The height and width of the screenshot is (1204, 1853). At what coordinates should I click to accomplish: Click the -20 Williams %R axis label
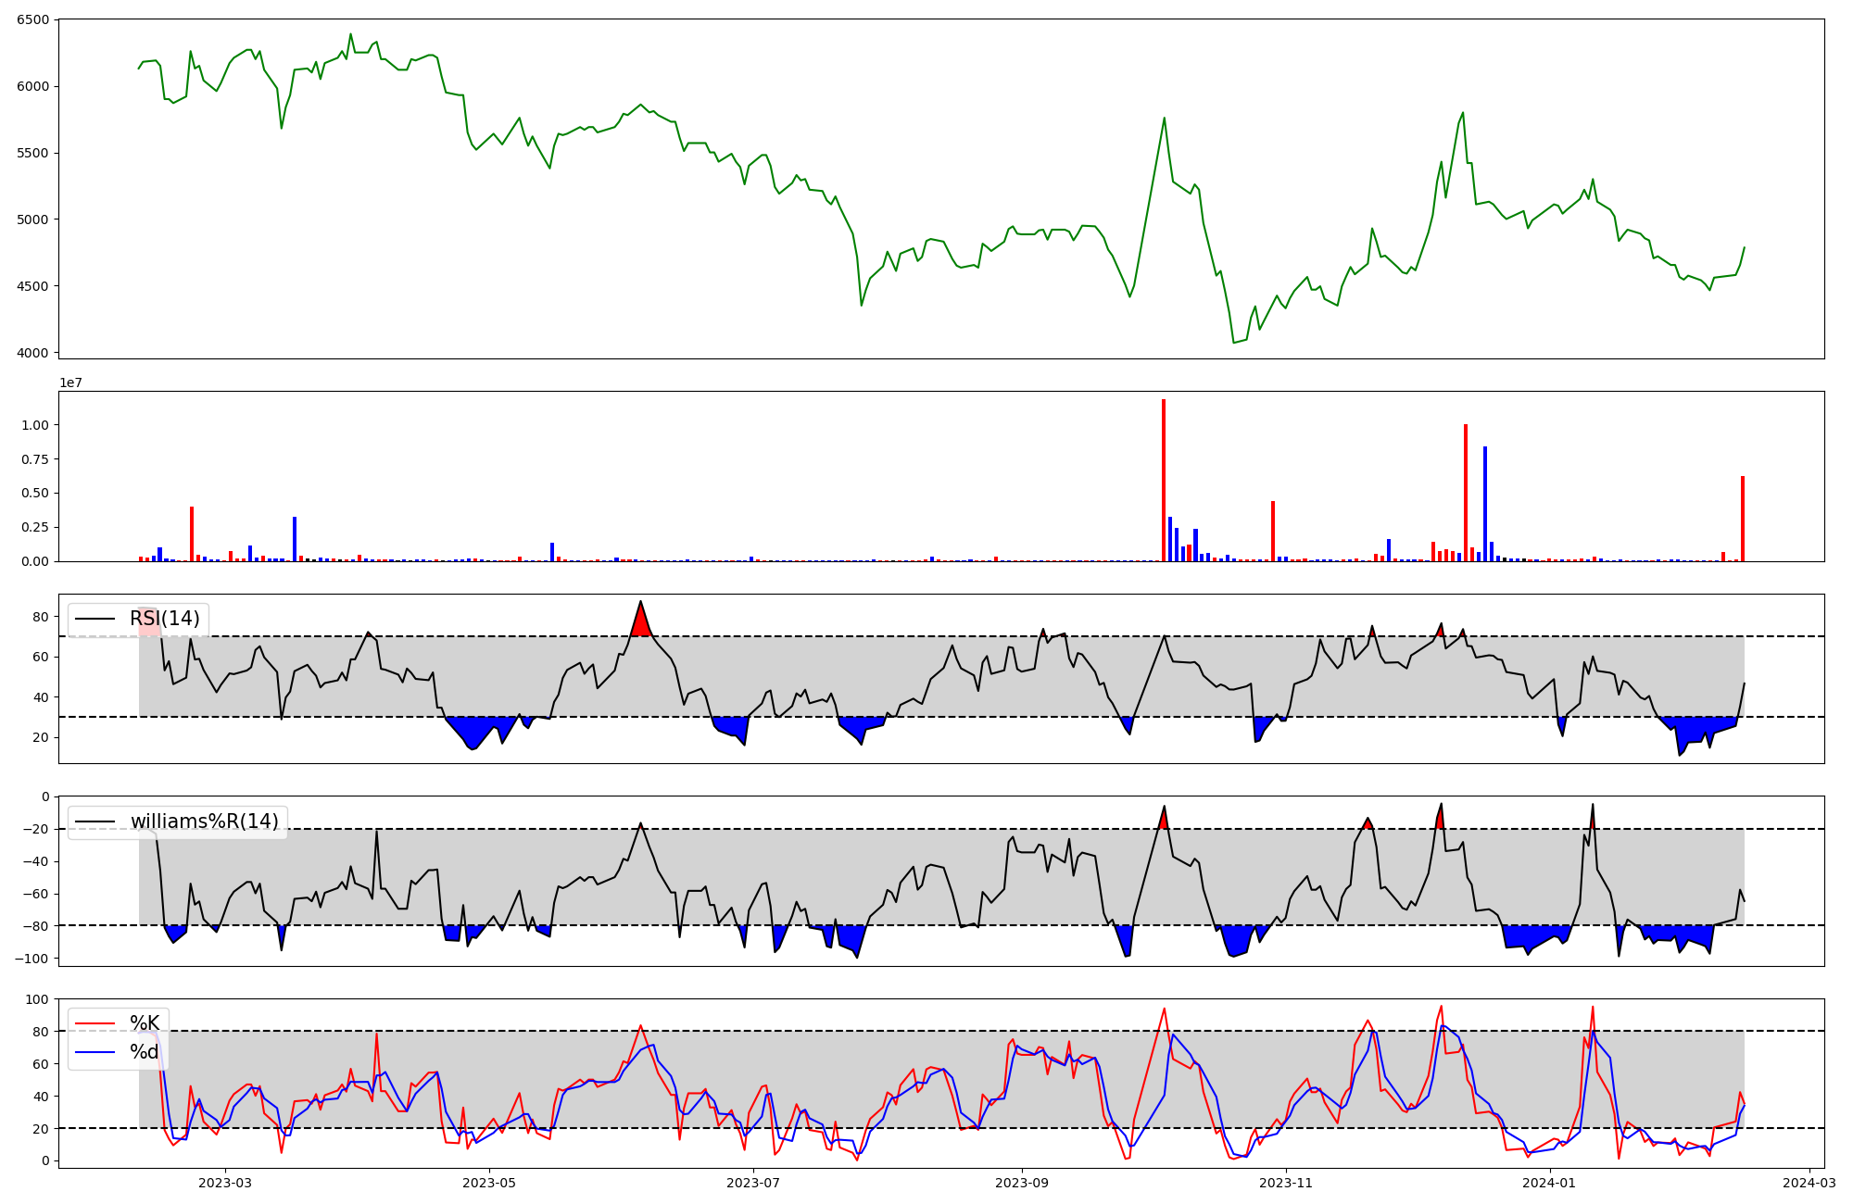35,829
